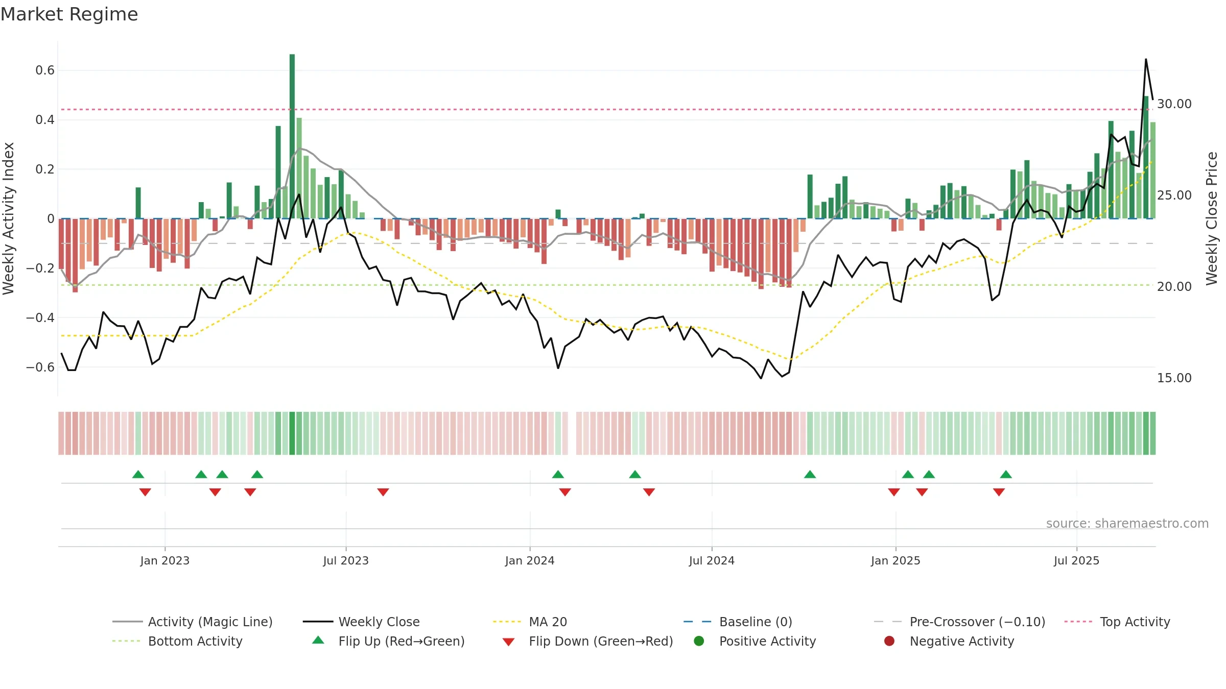The width and height of the screenshot is (1226, 689).
Task: Click the black Weekly Close legend line sample
Action: click(318, 622)
